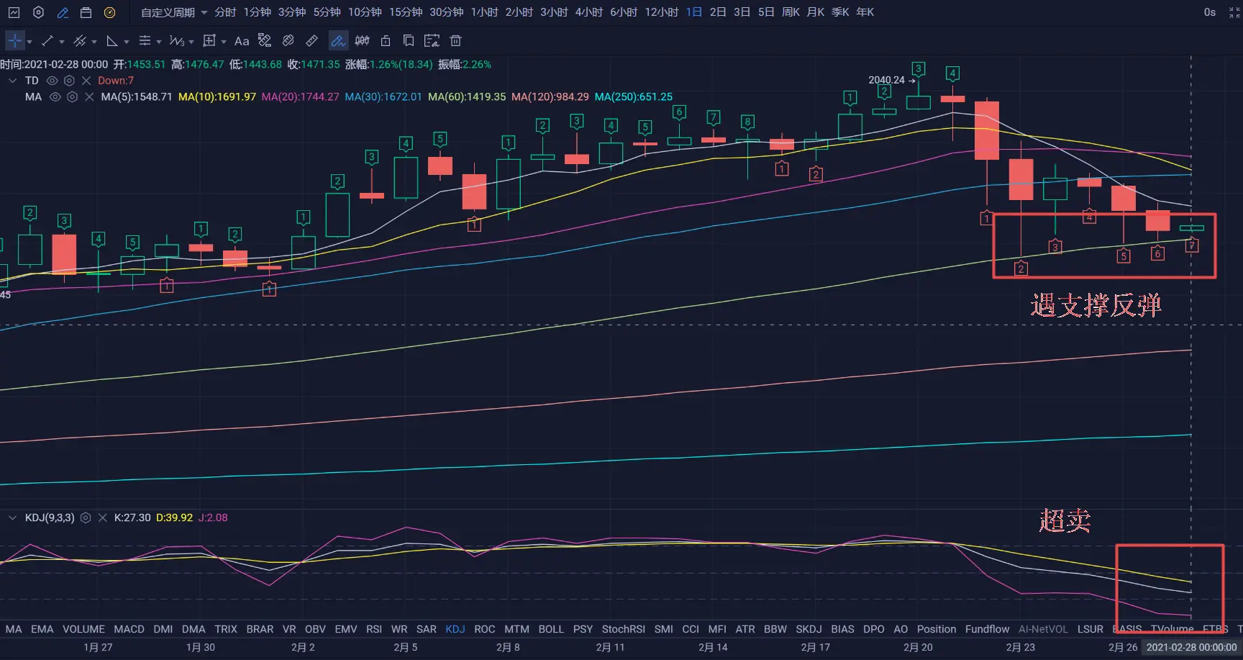Expand the angle tool dropdown arrow
This screenshot has height=660, width=1243.
[x=126, y=42]
